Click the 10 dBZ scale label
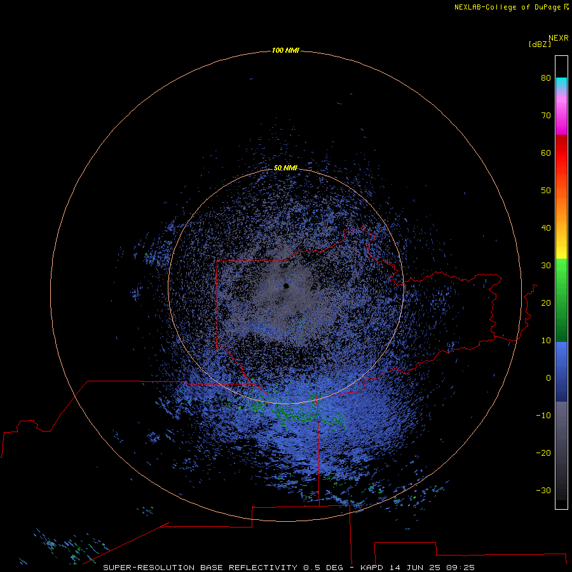572x572 pixels. [546, 341]
